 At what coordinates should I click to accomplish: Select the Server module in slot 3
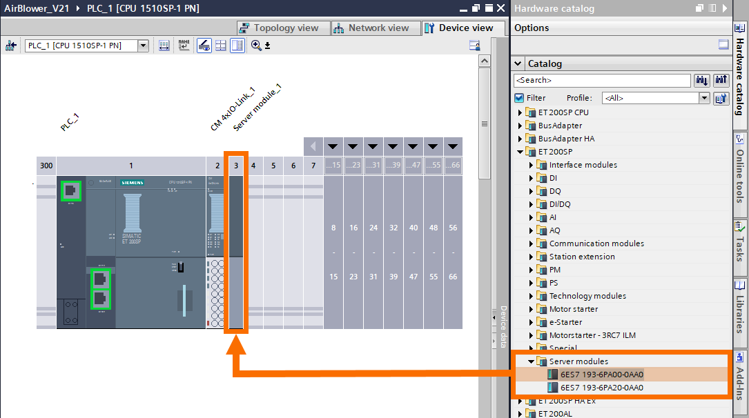(236, 252)
